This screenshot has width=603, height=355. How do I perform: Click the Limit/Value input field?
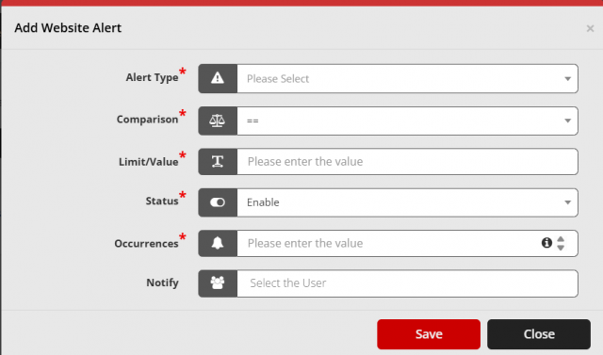(407, 161)
